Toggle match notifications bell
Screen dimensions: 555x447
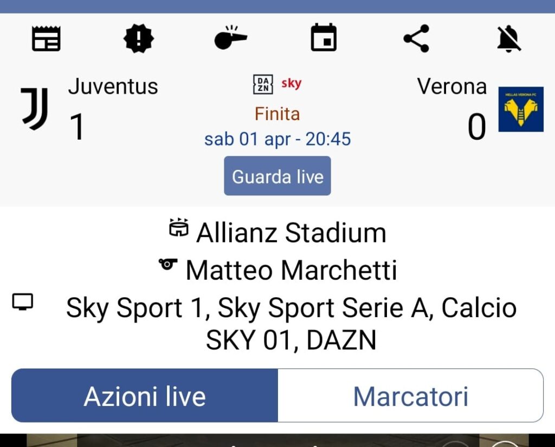[x=509, y=39]
